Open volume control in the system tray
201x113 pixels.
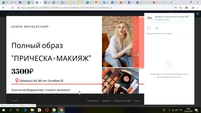tap(177, 110)
